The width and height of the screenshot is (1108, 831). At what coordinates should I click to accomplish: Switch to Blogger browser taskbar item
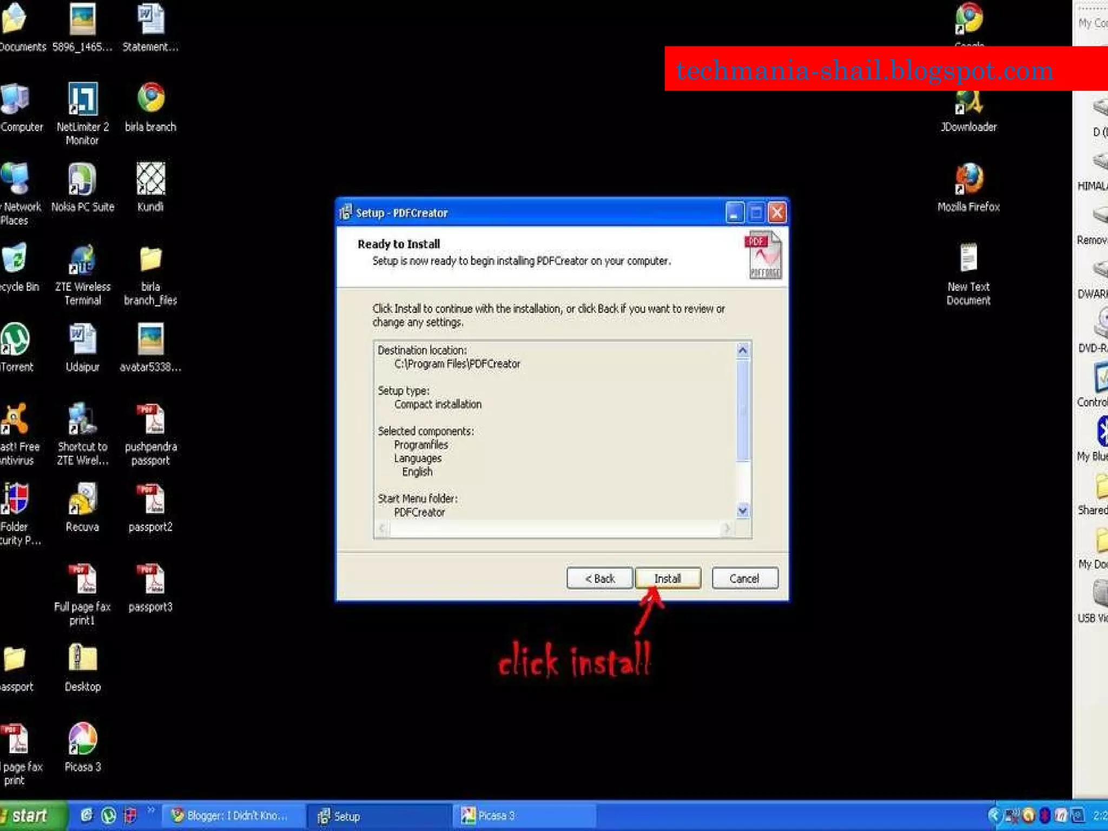[233, 816]
